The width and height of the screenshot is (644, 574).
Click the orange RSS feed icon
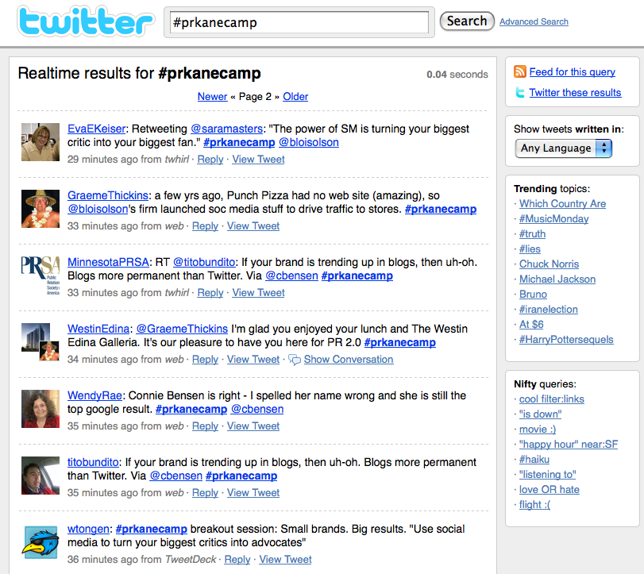(520, 71)
